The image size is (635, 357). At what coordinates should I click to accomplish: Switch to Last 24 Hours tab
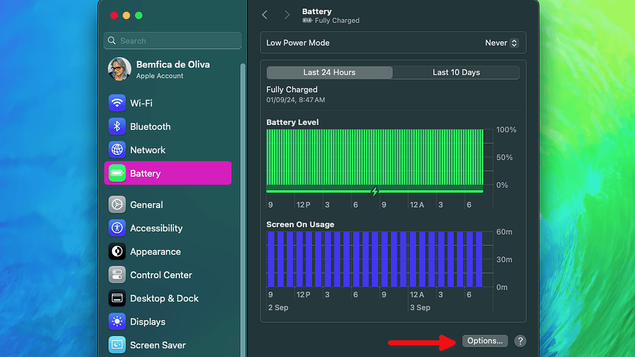[330, 73]
